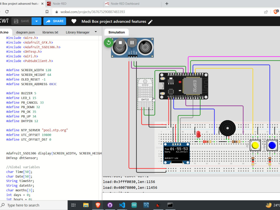
Task: Click the SAVE button
Action: pyautogui.click(x=22, y=21)
